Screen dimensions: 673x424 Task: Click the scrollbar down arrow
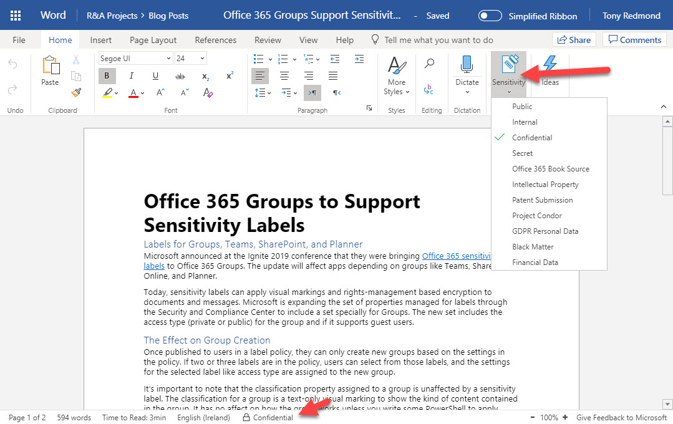(667, 404)
